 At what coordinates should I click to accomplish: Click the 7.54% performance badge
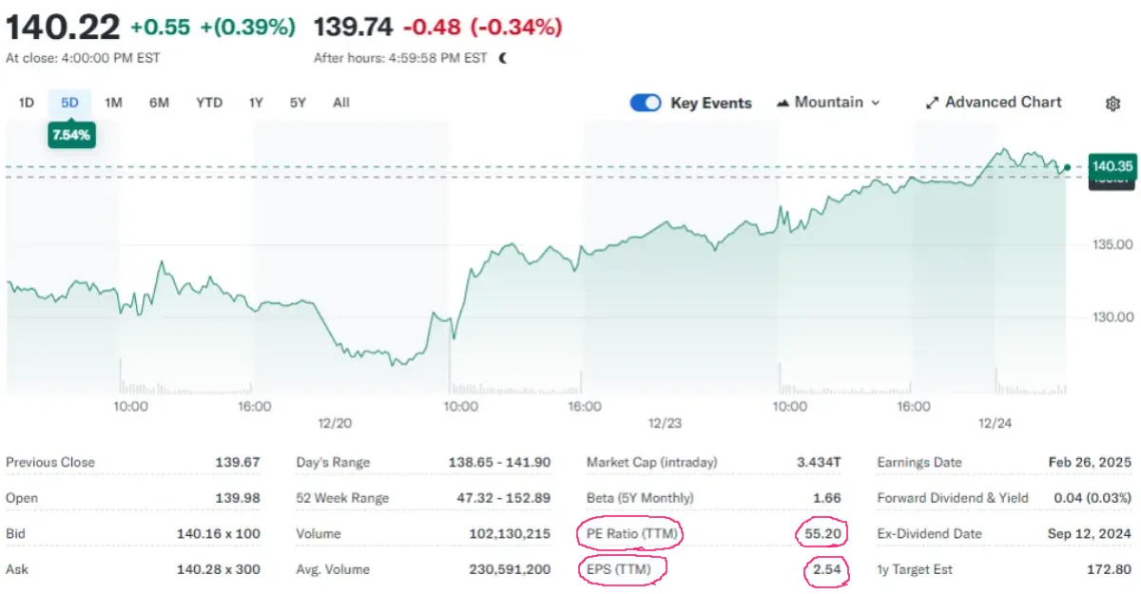click(71, 136)
